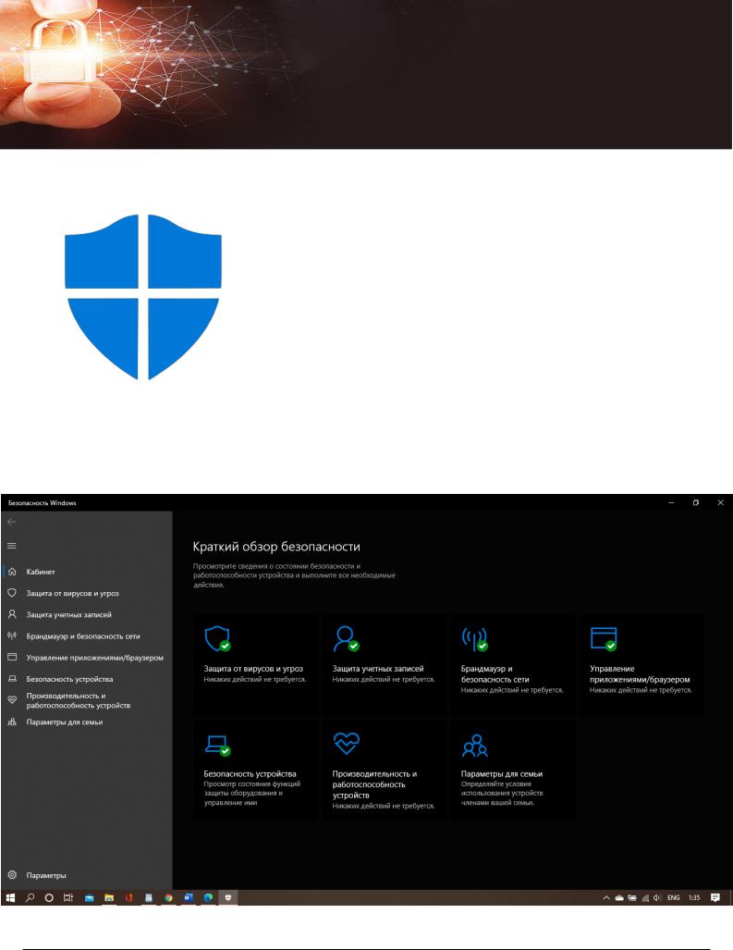
Task: Click the family options people tile icon
Action: tap(474, 744)
